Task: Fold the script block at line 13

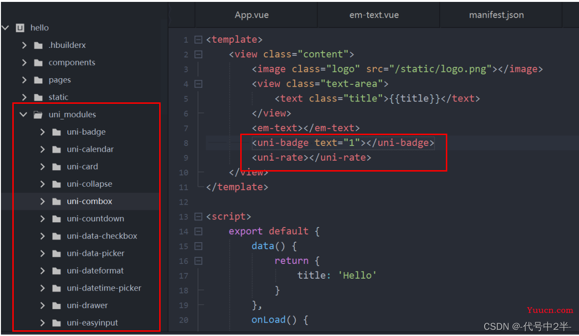Action: coord(198,217)
